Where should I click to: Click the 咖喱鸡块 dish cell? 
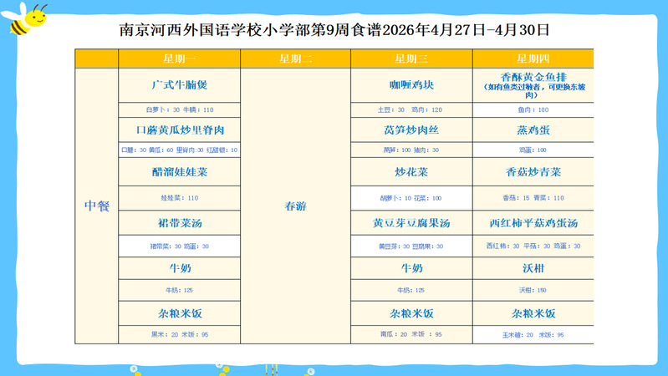pos(411,85)
